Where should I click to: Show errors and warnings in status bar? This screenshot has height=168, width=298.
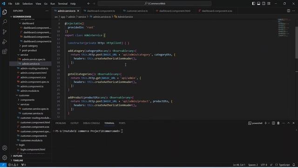(x=13, y=165)
